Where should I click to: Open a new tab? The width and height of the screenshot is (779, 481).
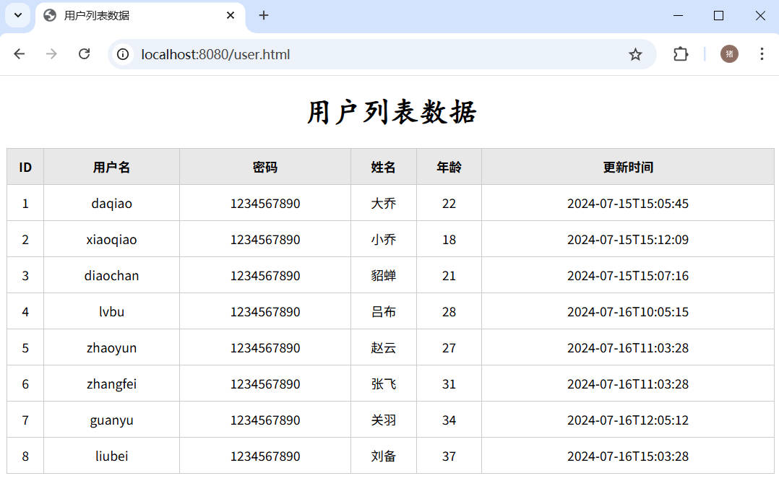(x=264, y=15)
